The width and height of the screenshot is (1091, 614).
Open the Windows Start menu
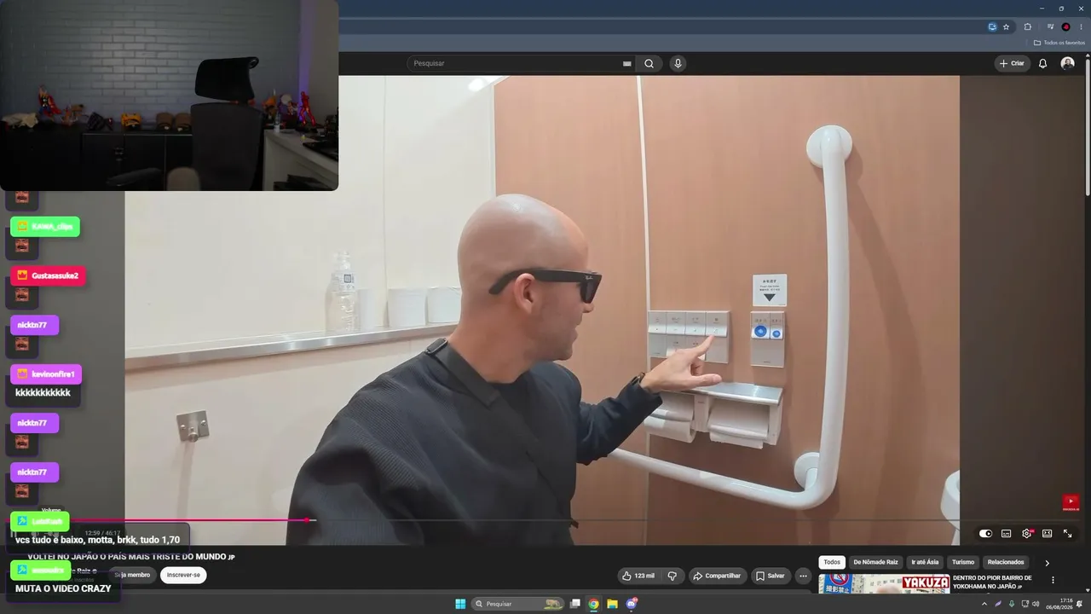460,604
